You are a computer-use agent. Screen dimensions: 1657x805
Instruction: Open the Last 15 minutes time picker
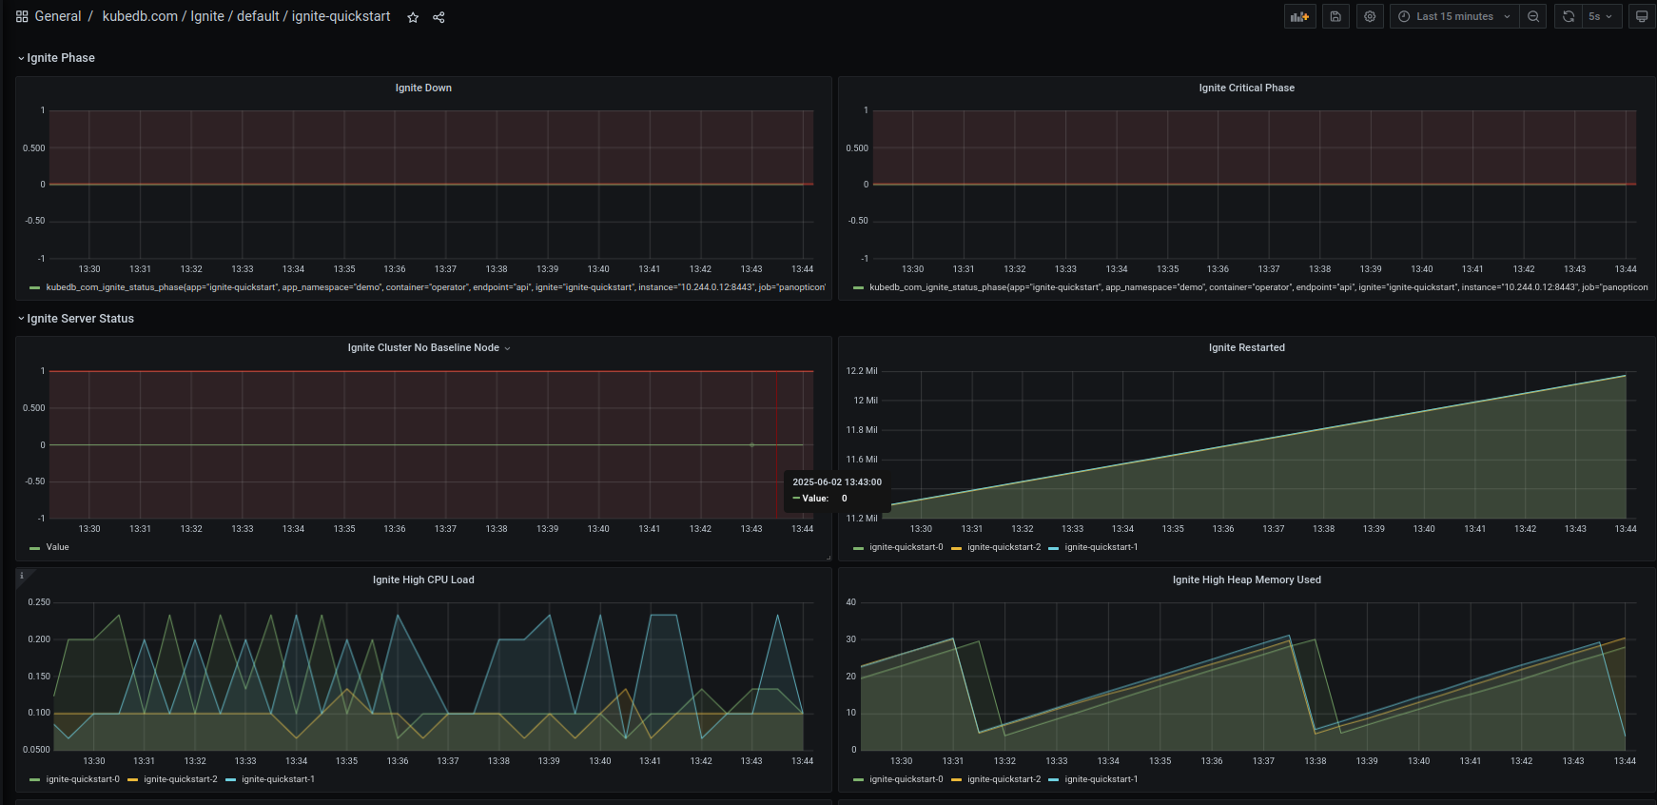pyautogui.click(x=1453, y=16)
